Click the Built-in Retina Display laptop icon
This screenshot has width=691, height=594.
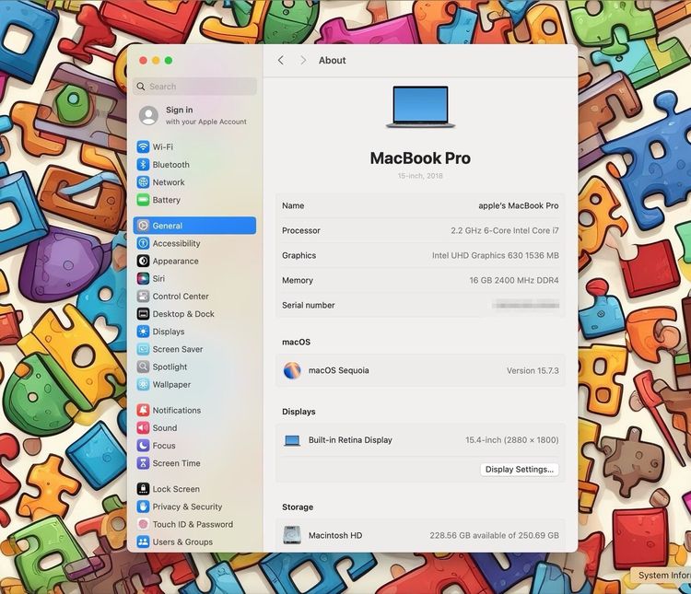[x=292, y=440]
